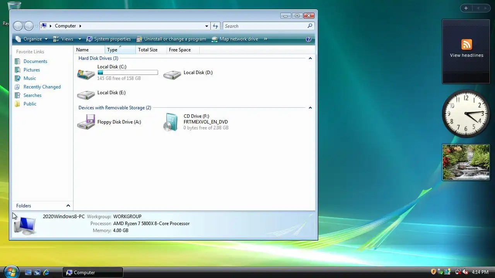This screenshot has width=495, height=278.
Task: Click the computer icon in address bar
Action: click(44, 26)
